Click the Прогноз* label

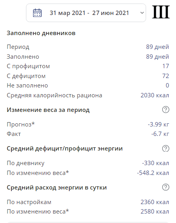21,125
